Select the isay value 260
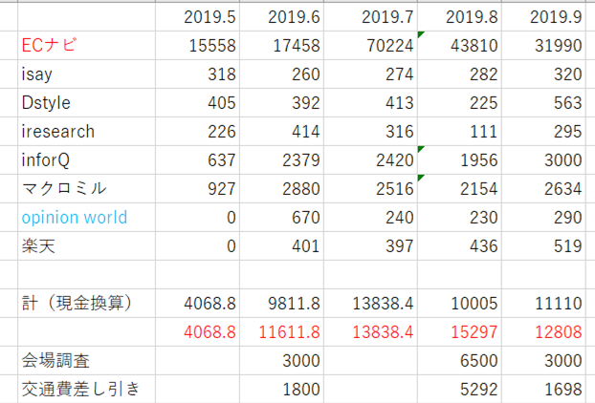This screenshot has height=403, width=595. pyautogui.click(x=282, y=74)
